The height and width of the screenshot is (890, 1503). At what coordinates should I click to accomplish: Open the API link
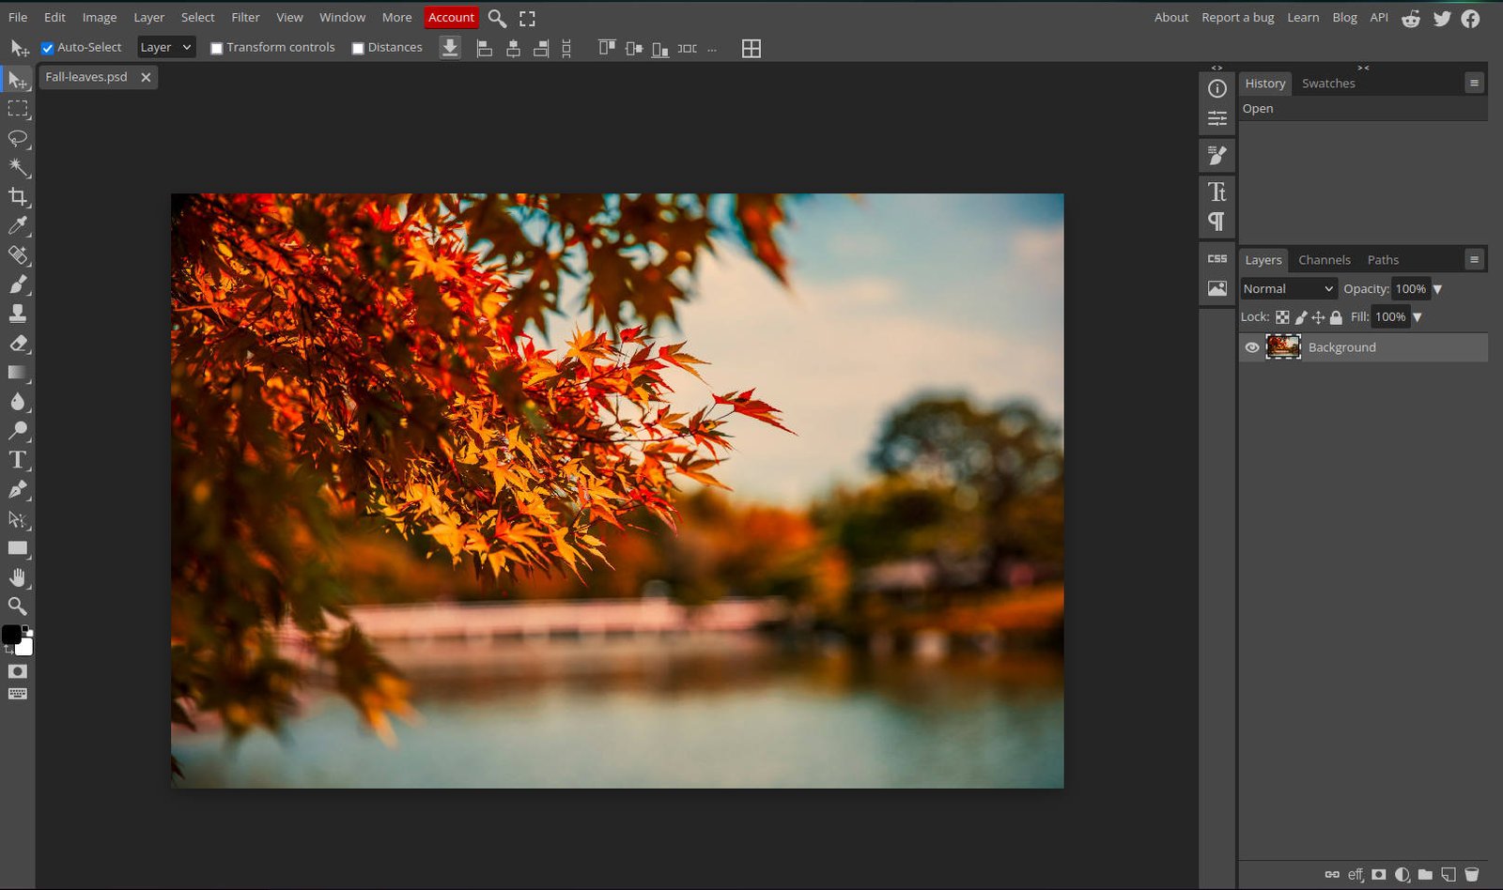1378,17
